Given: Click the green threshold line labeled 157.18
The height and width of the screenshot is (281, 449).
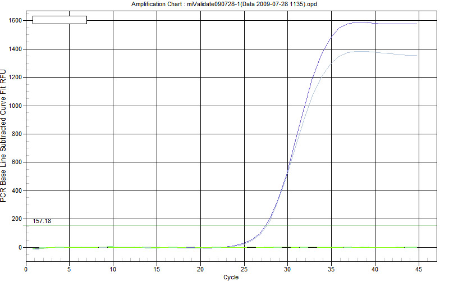Looking at the screenshot, I should [x=229, y=225].
